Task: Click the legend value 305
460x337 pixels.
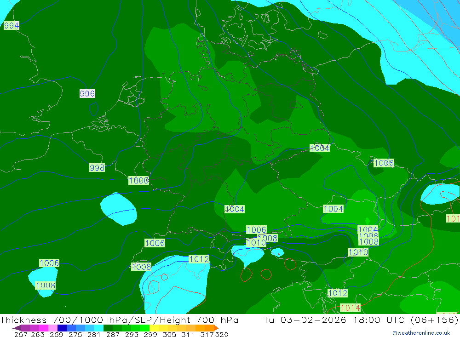Action: pos(169,334)
